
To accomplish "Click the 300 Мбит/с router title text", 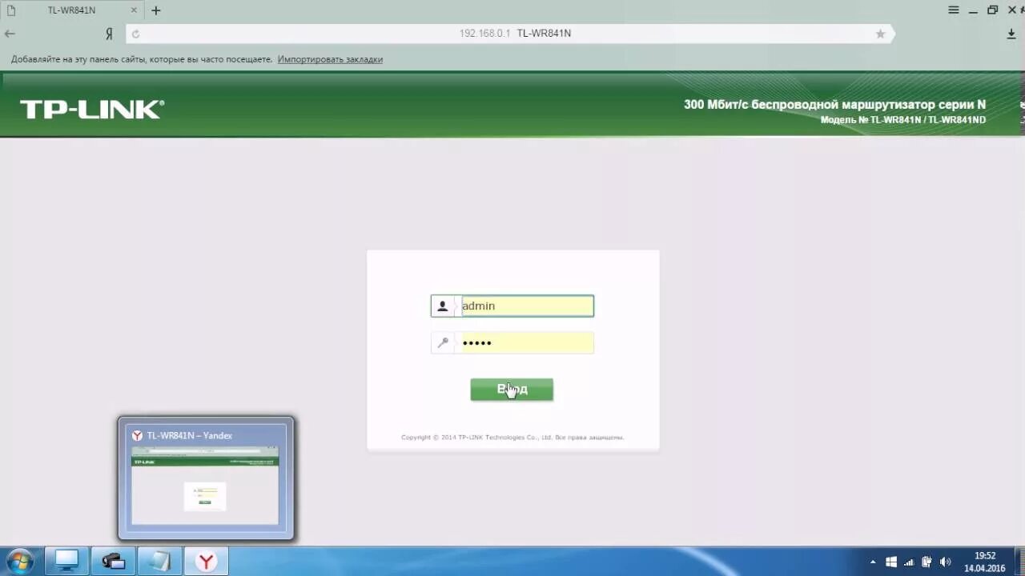I will 834,105.
